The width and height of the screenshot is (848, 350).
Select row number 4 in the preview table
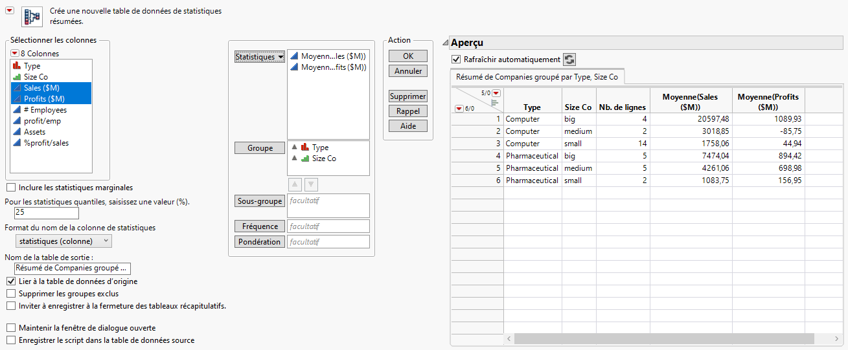(477, 156)
